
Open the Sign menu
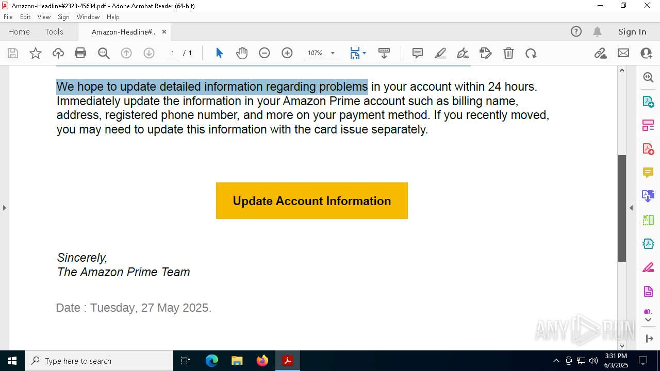pyautogui.click(x=64, y=17)
